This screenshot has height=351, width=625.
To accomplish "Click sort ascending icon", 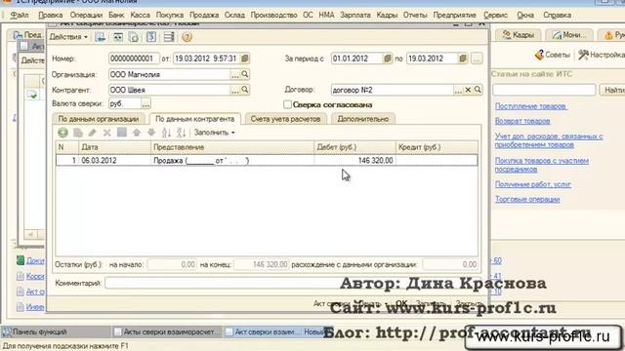I will pyautogui.click(x=167, y=133).
